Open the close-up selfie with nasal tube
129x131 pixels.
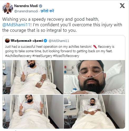click(94, 77)
